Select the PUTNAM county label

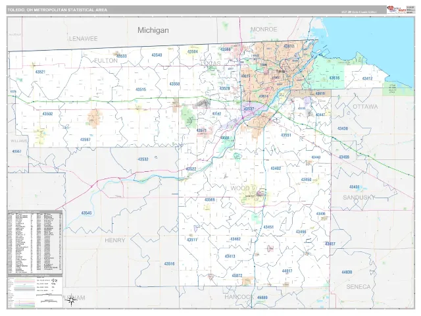[x=73, y=298]
